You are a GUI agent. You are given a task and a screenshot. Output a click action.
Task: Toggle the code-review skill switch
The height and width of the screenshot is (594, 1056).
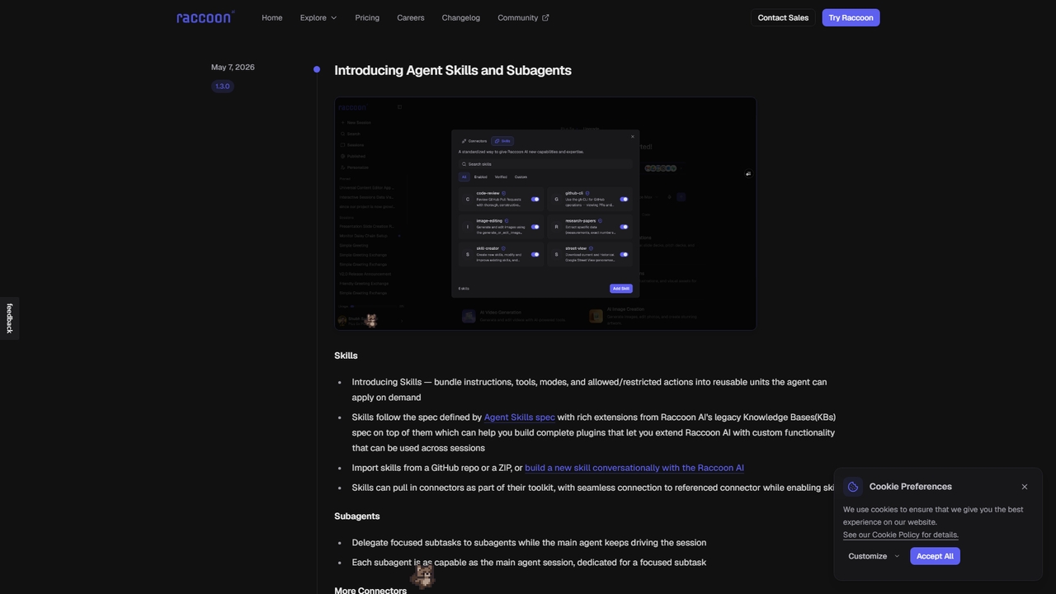click(x=535, y=200)
